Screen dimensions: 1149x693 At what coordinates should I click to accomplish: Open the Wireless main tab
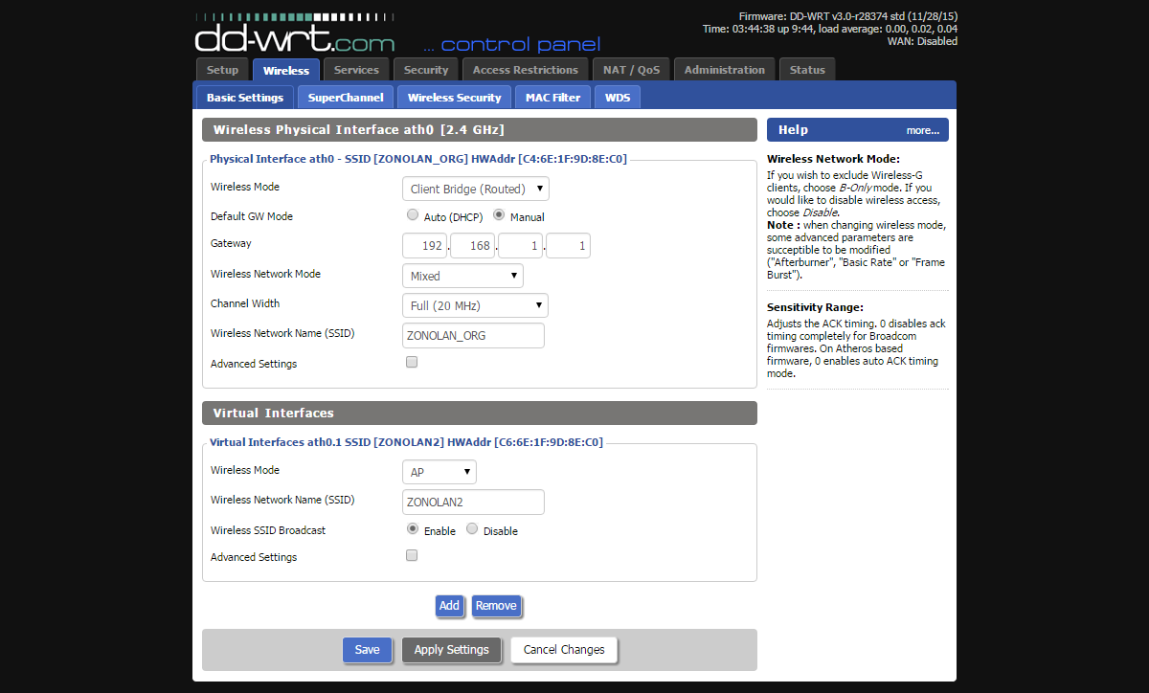[x=286, y=70]
